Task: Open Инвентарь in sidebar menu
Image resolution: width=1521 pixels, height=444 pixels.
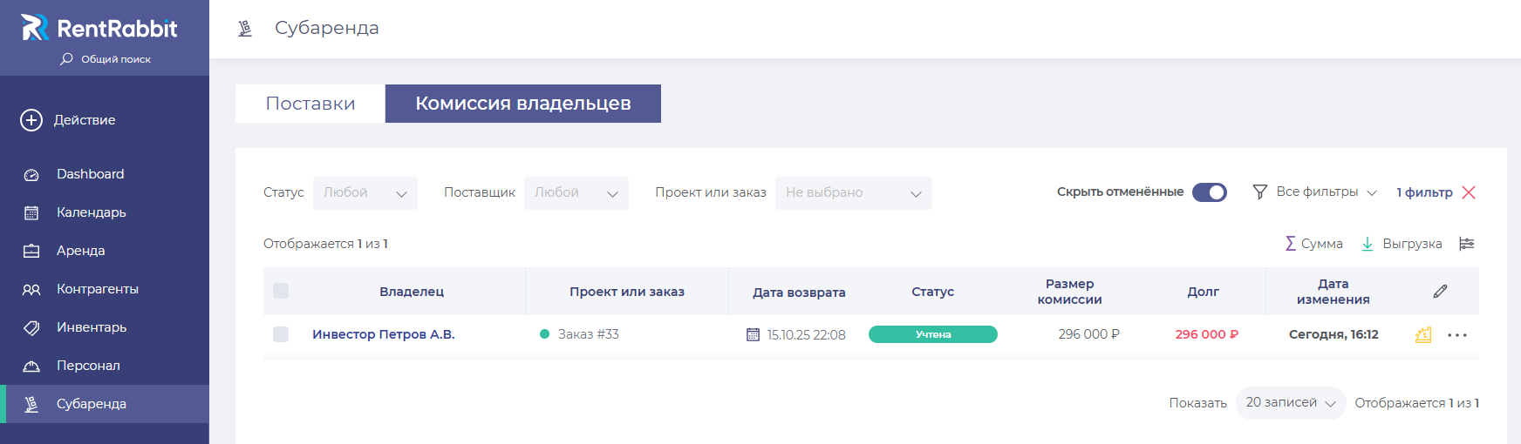Action: 92,327
